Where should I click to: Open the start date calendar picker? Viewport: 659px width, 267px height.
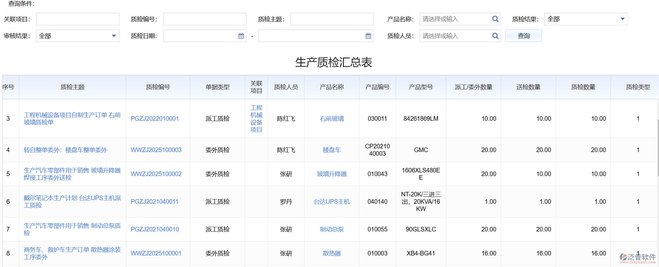pyautogui.click(x=241, y=36)
